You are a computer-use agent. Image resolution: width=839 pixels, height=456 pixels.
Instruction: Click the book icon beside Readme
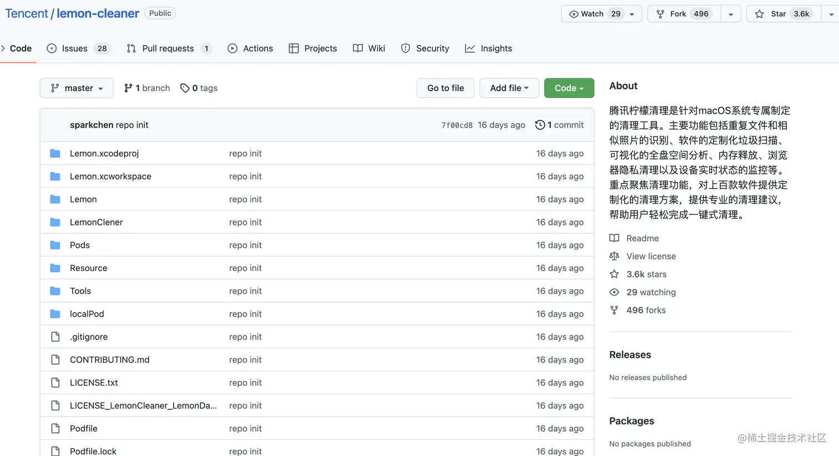614,238
